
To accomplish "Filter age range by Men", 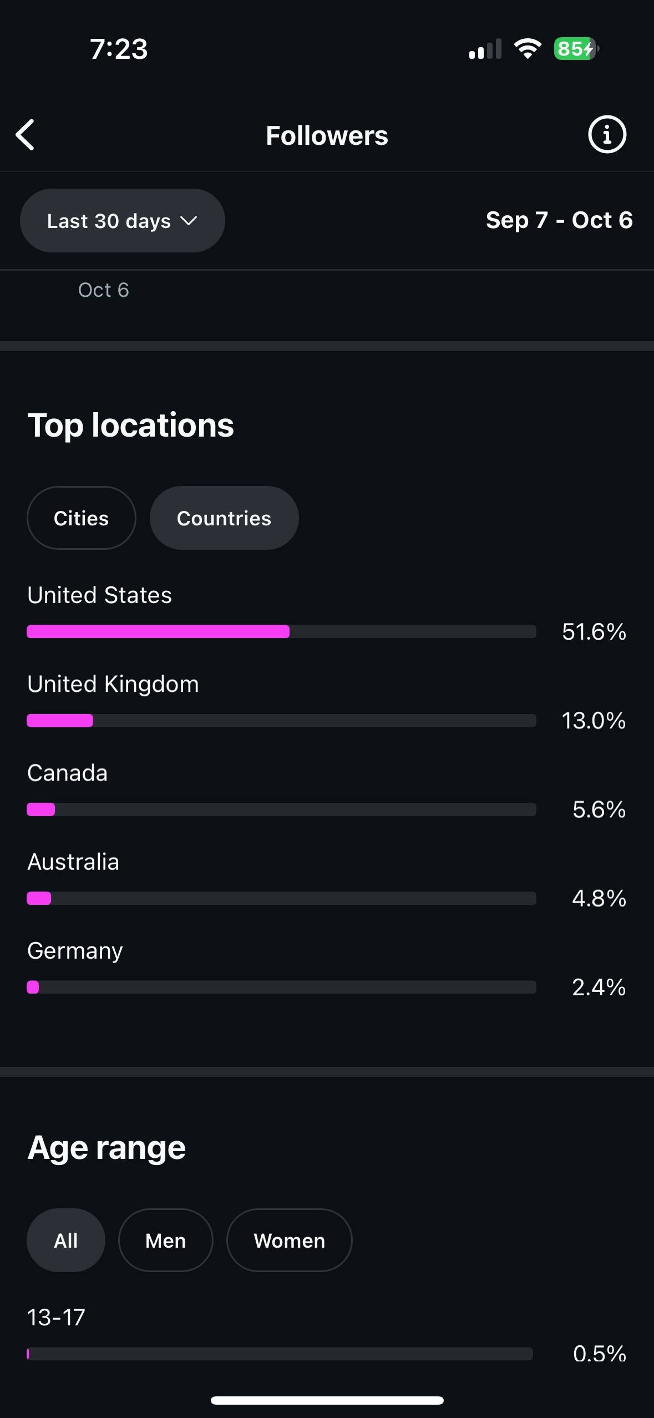I will tap(165, 1240).
